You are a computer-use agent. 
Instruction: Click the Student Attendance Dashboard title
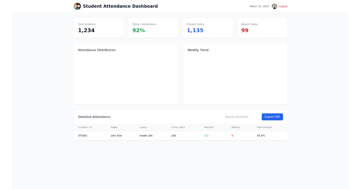tap(120, 6)
